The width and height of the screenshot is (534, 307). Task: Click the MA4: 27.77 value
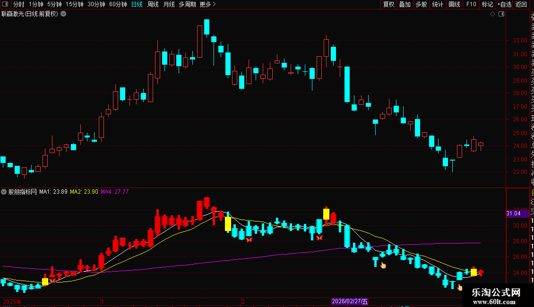coord(115,192)
